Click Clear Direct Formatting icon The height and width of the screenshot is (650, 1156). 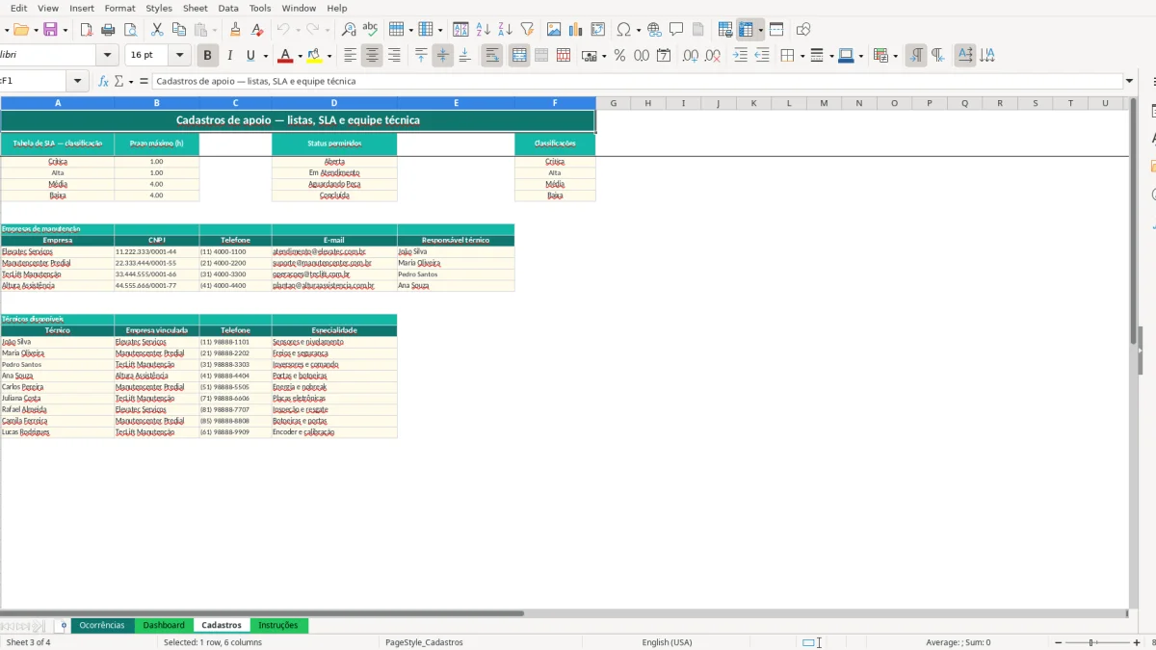(x=257, y=30)
